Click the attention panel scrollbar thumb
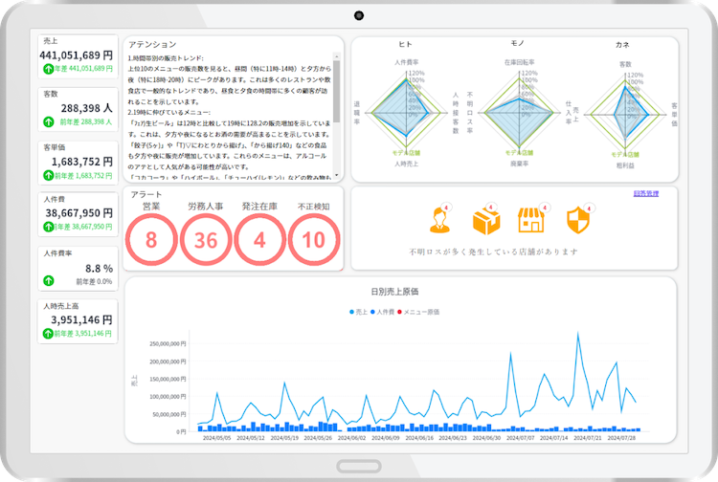Screen dimensions: 718x482 pos(337,92)
